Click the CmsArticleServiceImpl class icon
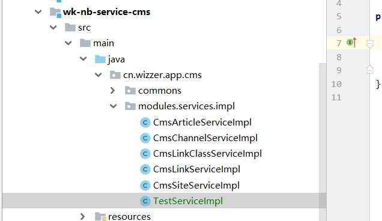Screen dimensions: 382x221 click(x=145, y=123)
